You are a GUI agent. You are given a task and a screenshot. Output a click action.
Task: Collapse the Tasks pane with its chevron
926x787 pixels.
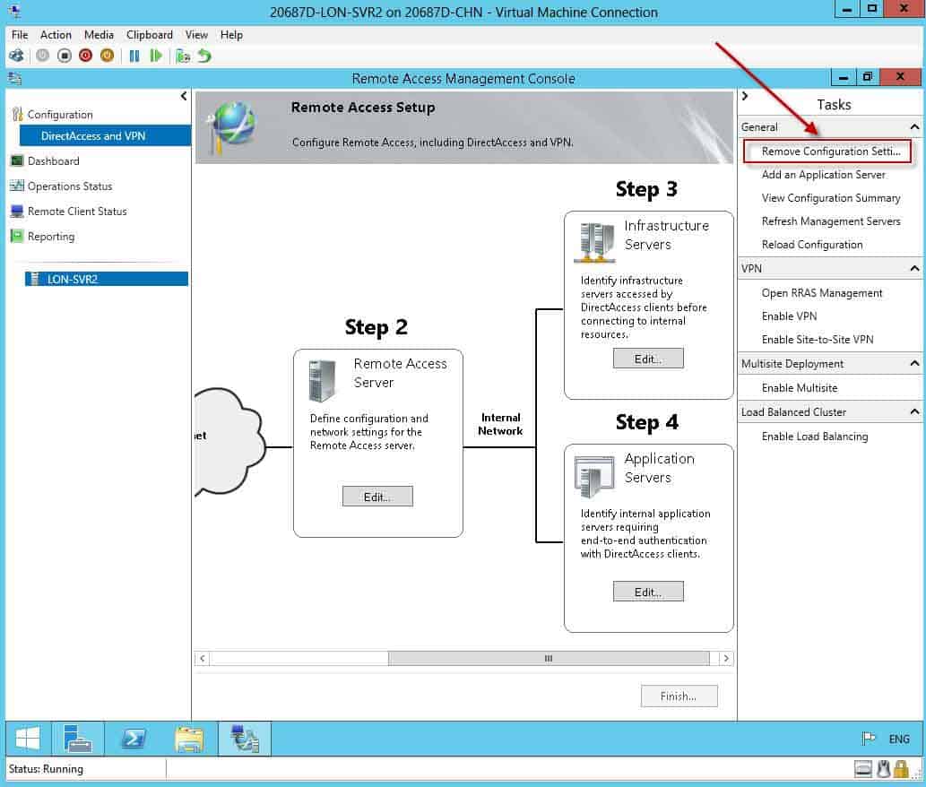(745, 96)
